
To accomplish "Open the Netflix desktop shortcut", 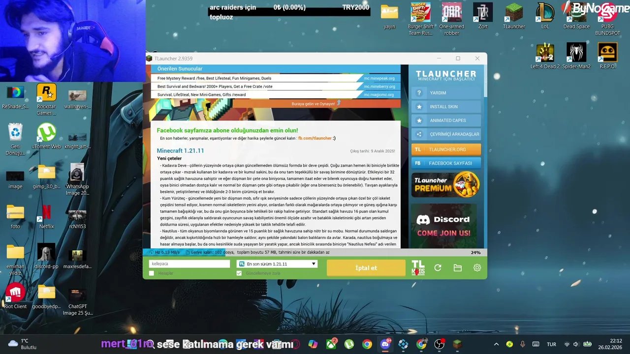I will pos(46,216).
